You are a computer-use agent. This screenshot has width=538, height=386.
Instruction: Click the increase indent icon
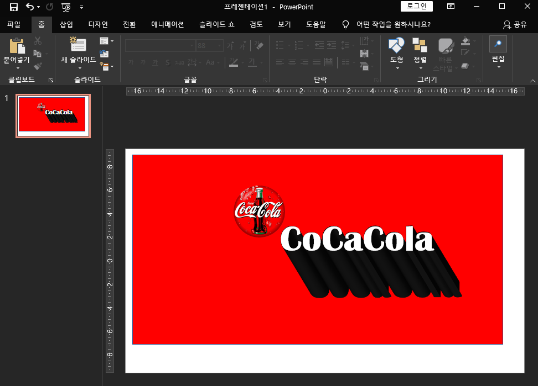(x=332, y=45)
